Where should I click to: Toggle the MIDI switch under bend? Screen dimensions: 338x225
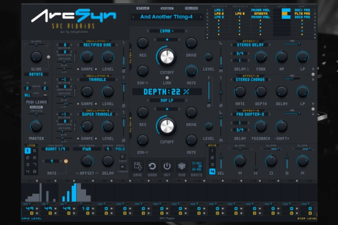point(45,95)
